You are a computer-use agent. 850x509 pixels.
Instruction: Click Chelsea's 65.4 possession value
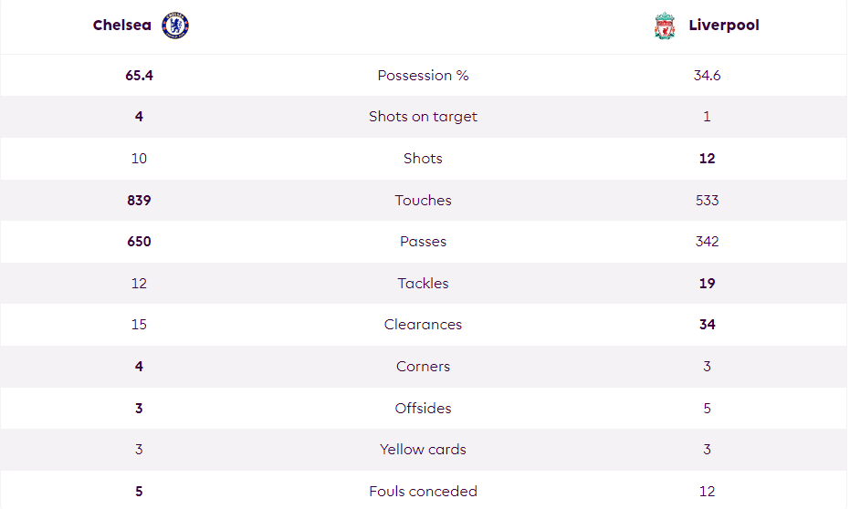tap(140, 76)
